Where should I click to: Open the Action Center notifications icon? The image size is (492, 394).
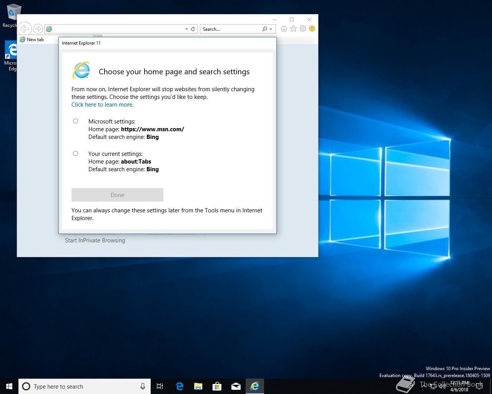coord(479,386)
